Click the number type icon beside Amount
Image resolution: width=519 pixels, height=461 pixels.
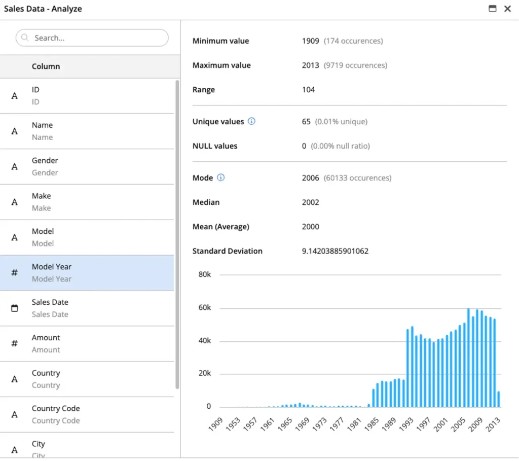coord(15,343)
